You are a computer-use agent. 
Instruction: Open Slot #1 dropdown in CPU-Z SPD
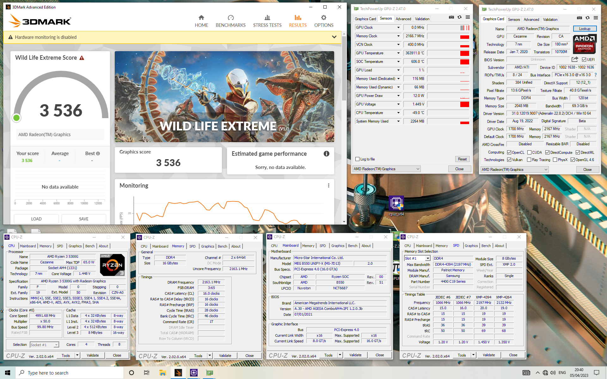pos(417,258)
